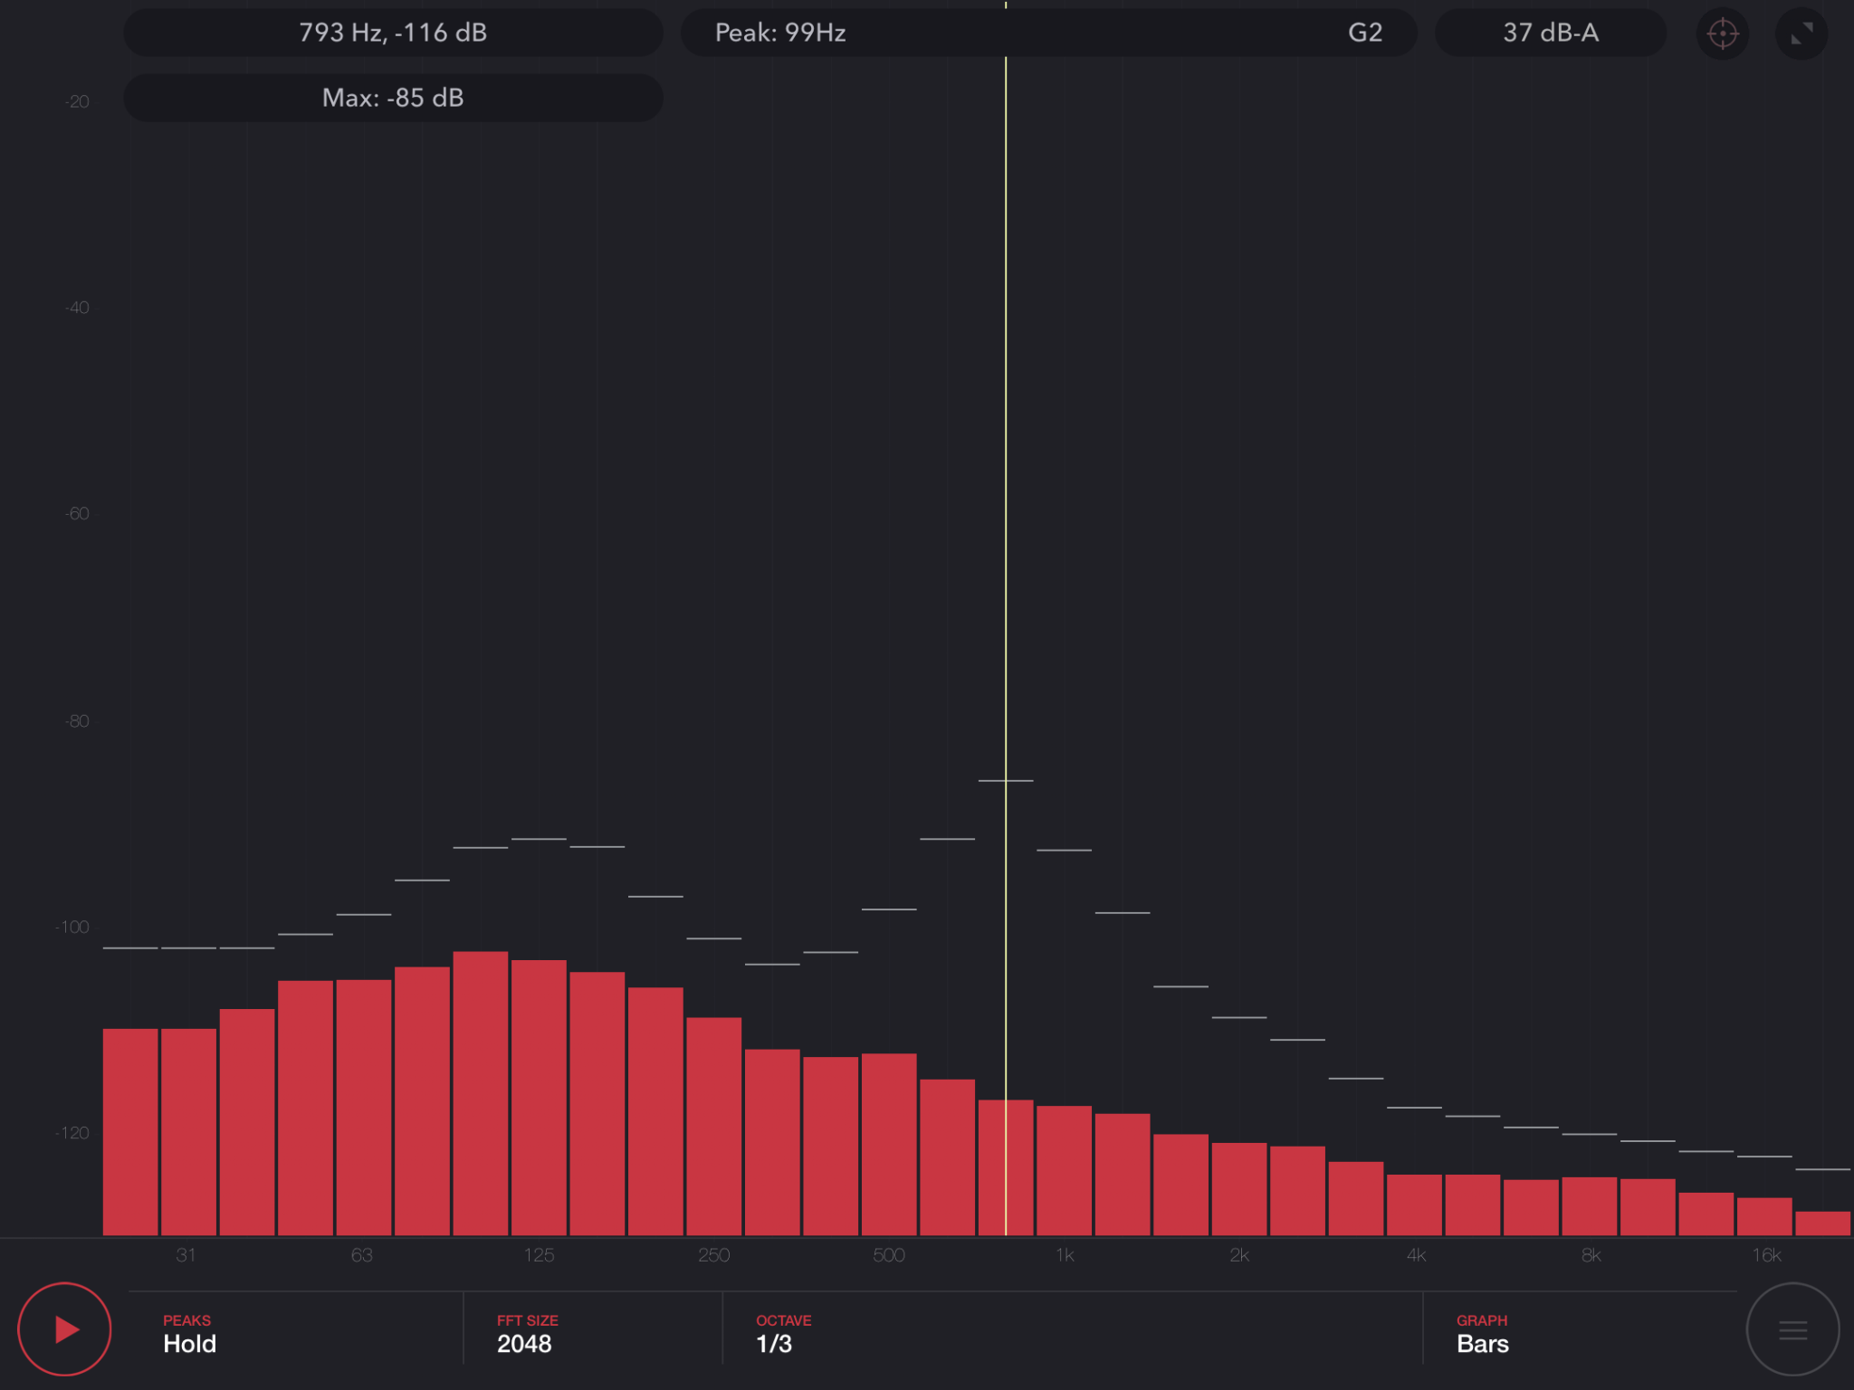Click the 8k frequency axis label
1854x1390 pixels.
[1591, 1255]
